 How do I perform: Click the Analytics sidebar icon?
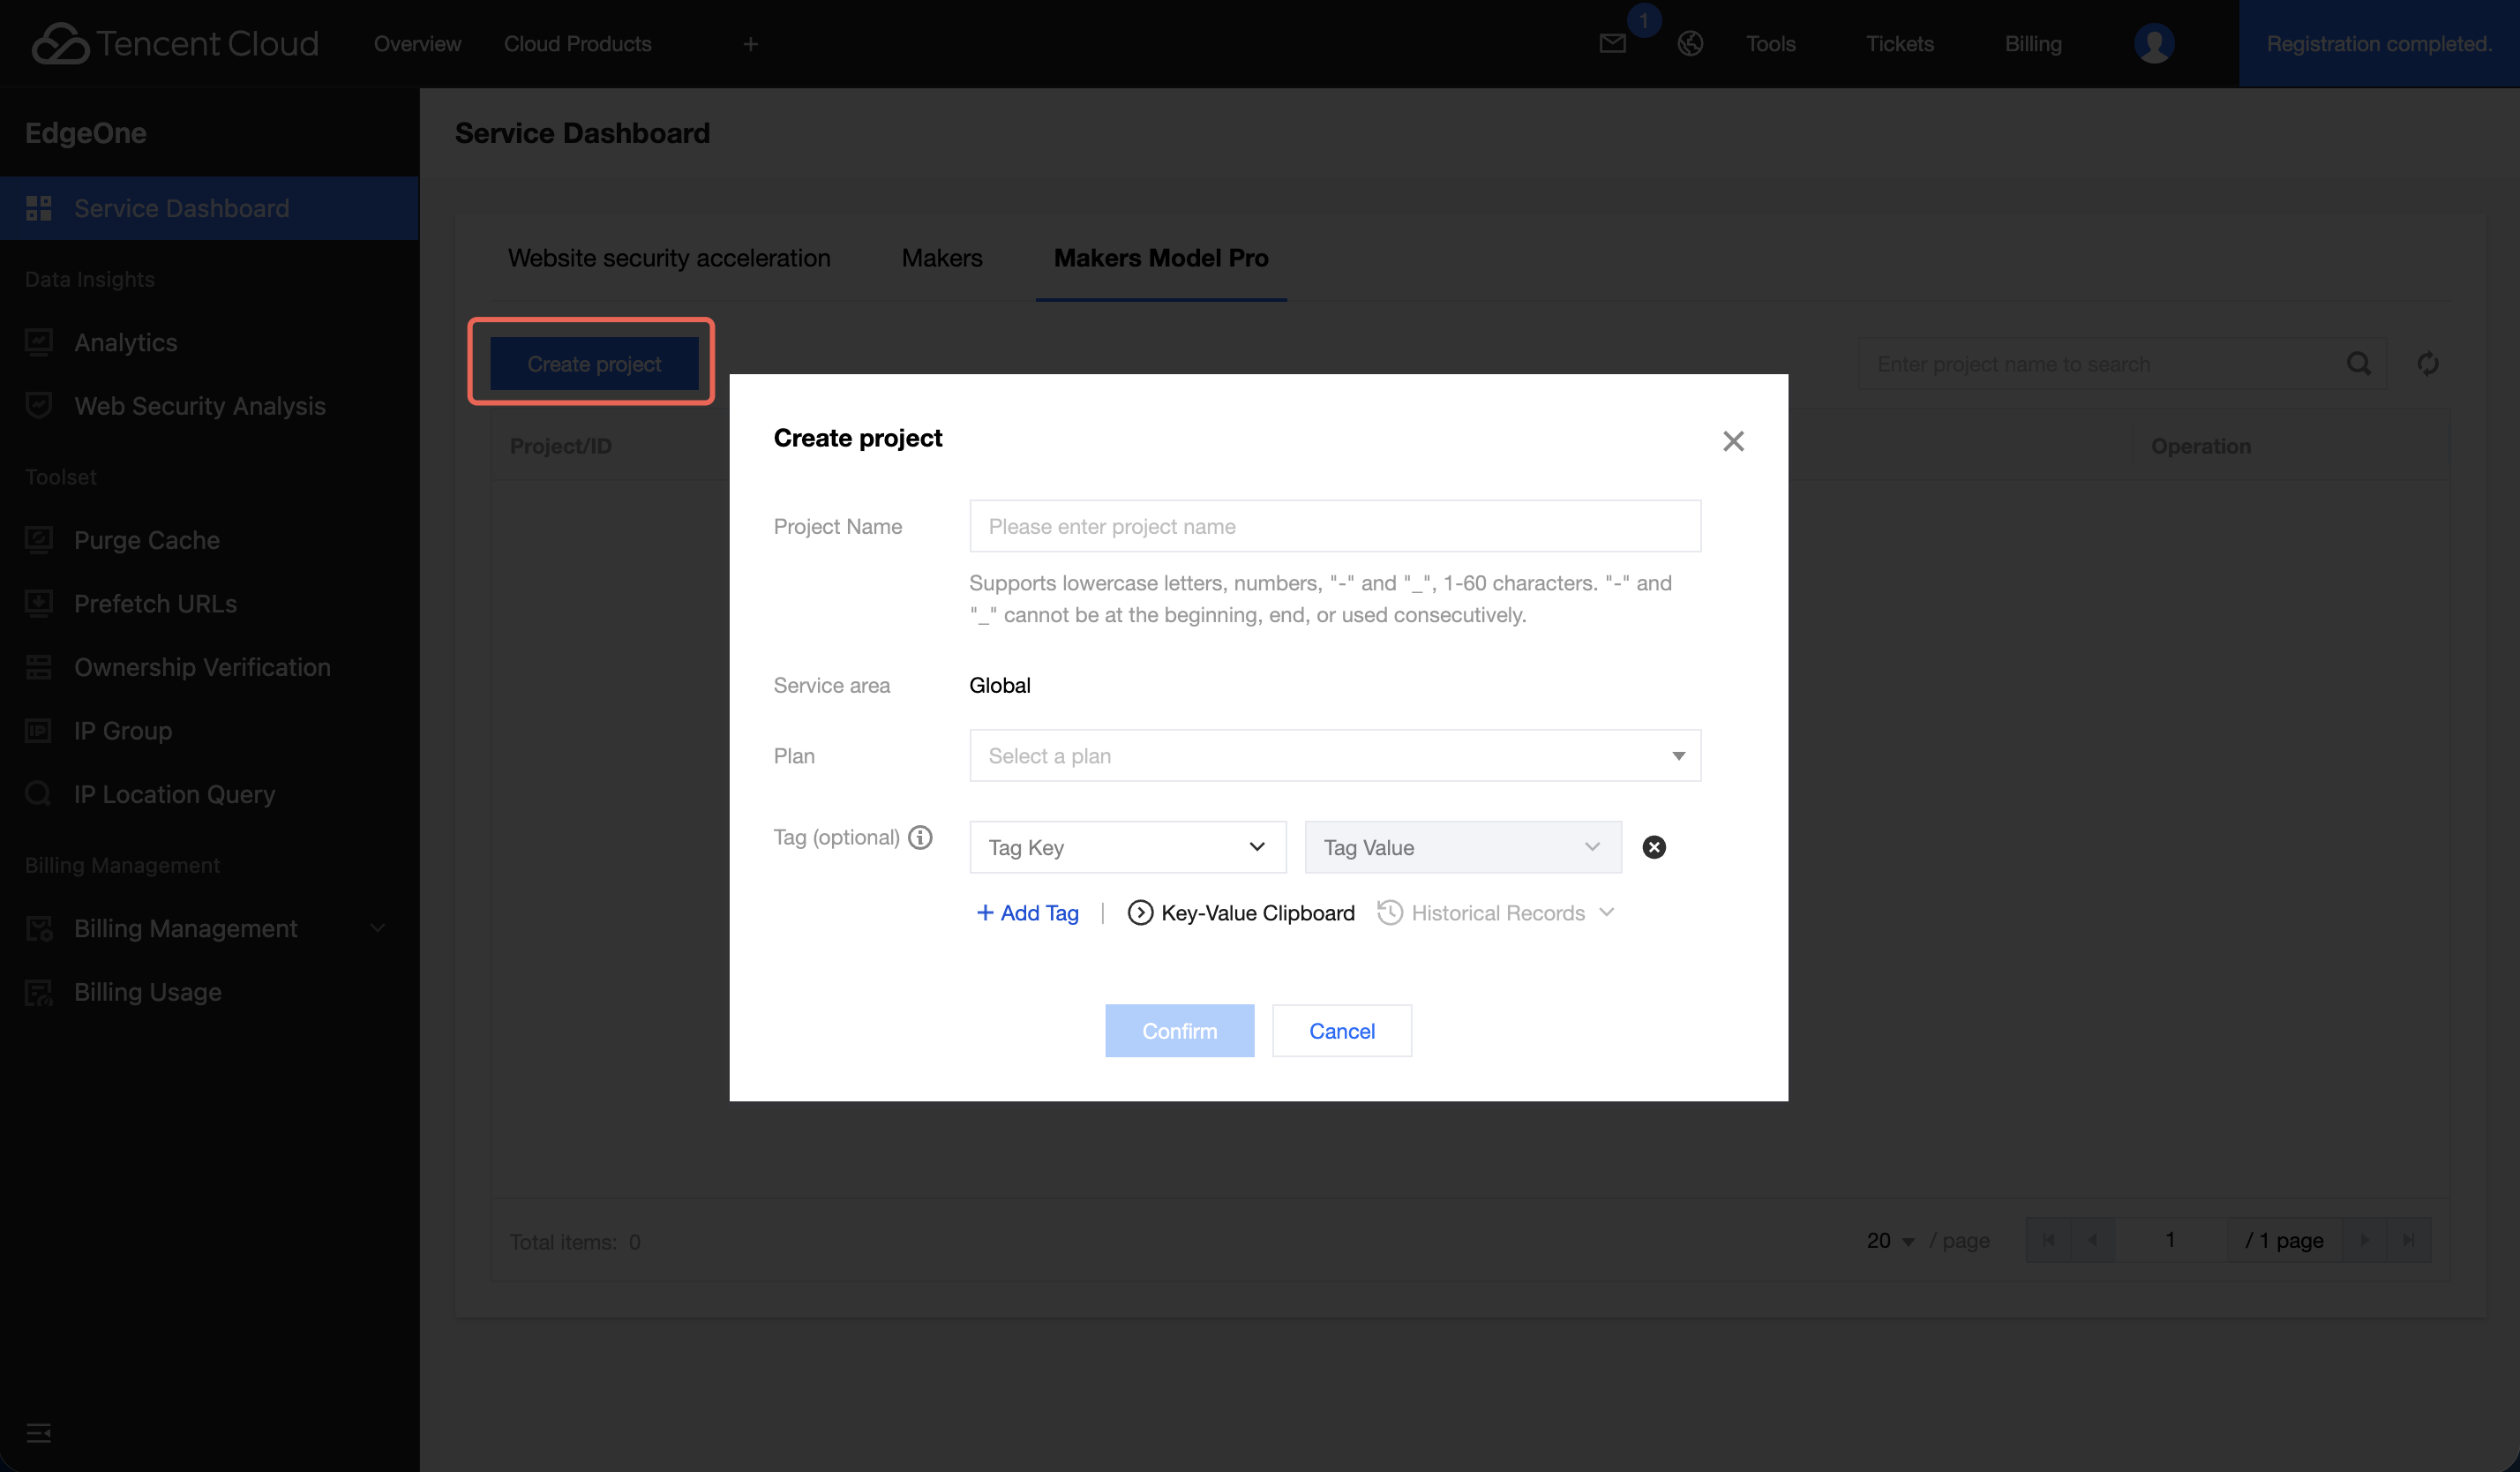click(x=38, y=342)
